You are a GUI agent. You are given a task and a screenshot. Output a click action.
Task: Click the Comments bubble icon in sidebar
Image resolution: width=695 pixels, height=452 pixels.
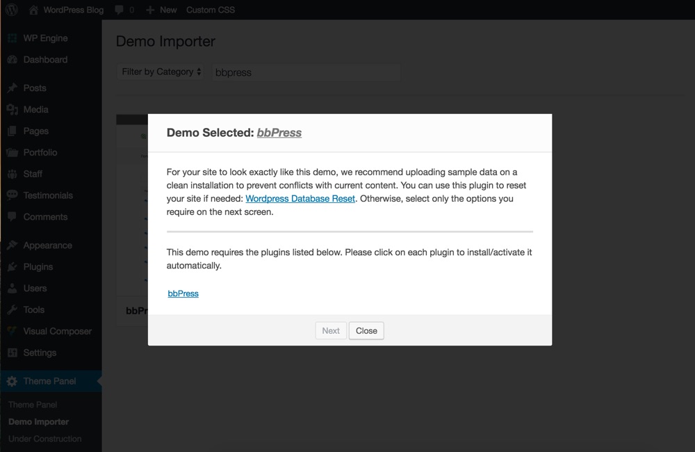tap(13, 216)
